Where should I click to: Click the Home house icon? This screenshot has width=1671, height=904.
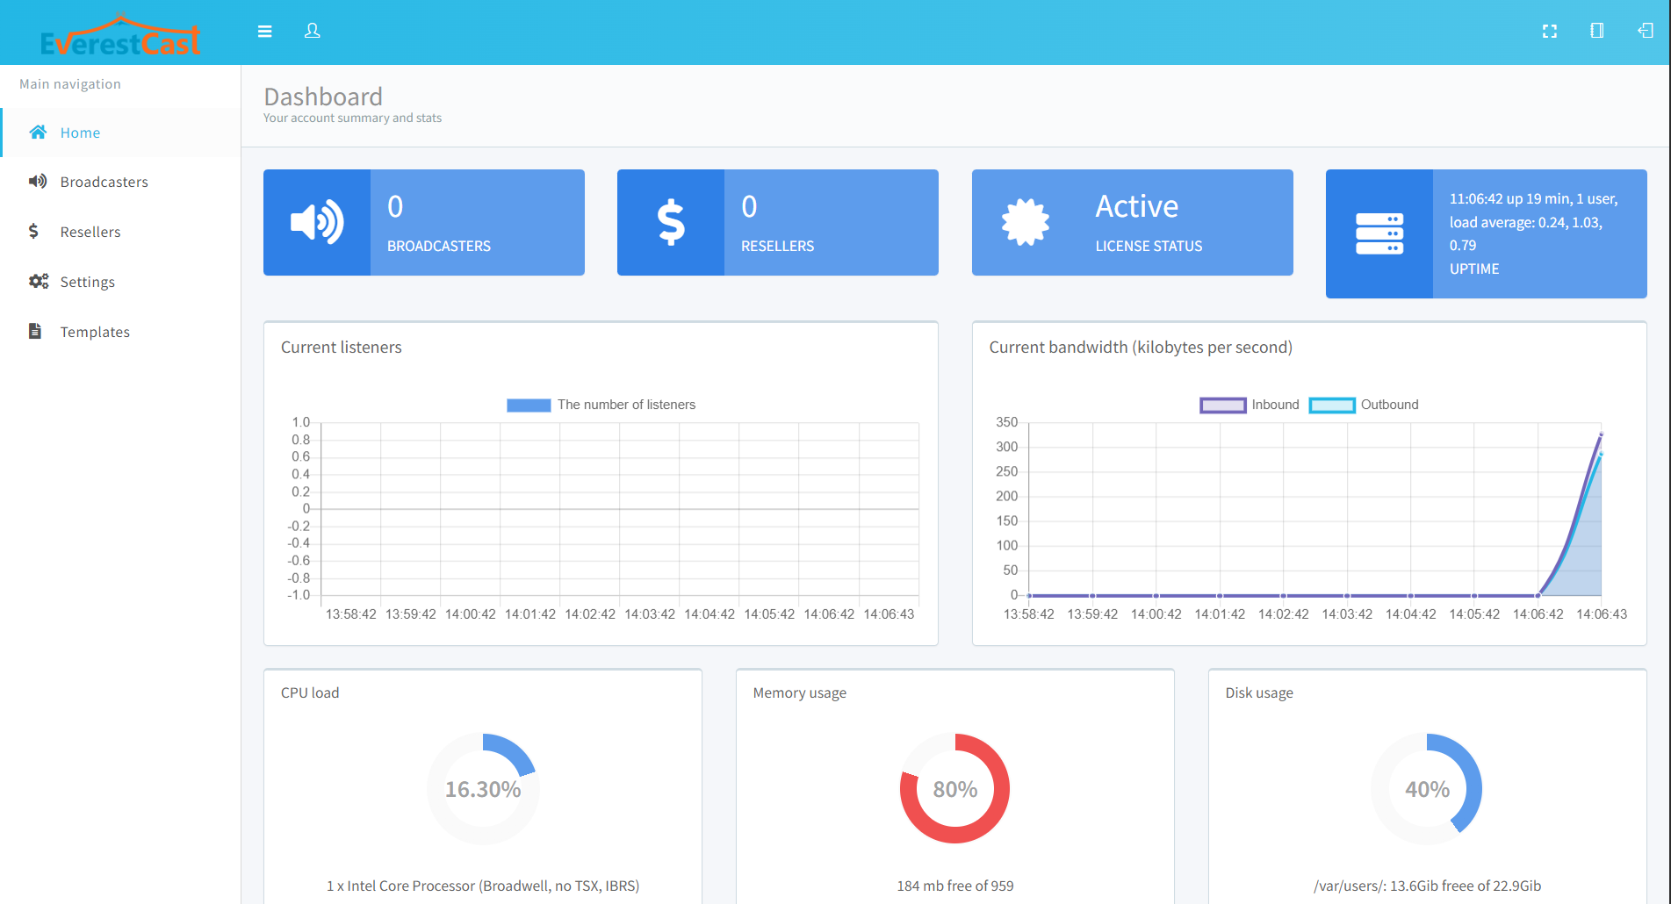click(38, 132)
